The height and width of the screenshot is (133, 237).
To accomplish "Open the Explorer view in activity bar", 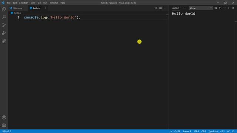I will tap(4, 9).
